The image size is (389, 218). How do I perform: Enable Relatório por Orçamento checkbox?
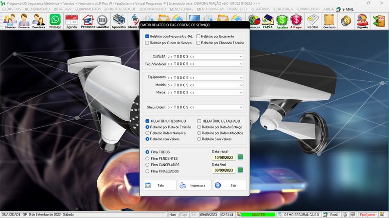[198, 36]
